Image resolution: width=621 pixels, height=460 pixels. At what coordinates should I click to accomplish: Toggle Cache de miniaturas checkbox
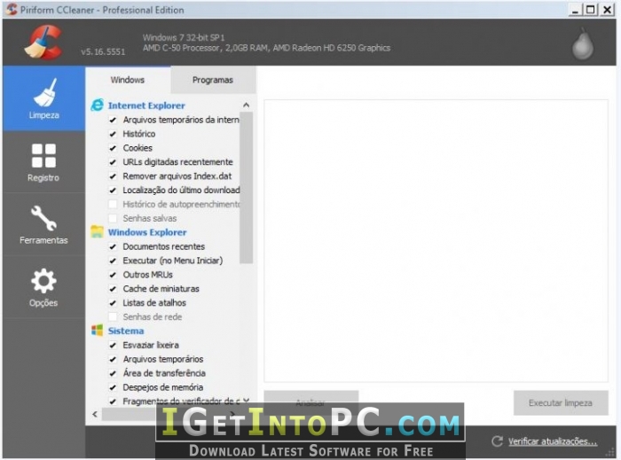[113, 289]
